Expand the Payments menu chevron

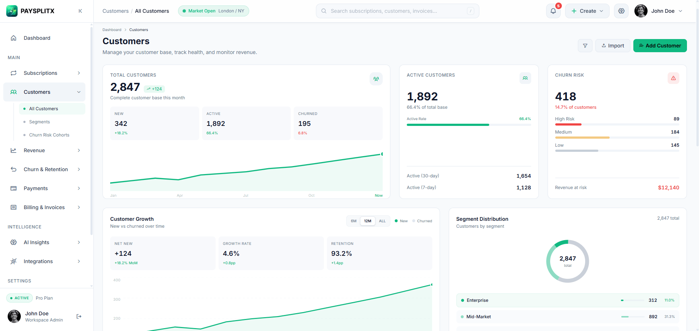(79, 188)
